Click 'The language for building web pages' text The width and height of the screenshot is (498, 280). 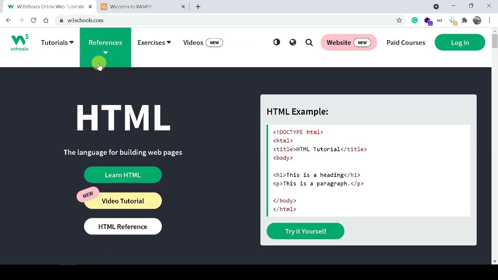[x=123, y=152]
